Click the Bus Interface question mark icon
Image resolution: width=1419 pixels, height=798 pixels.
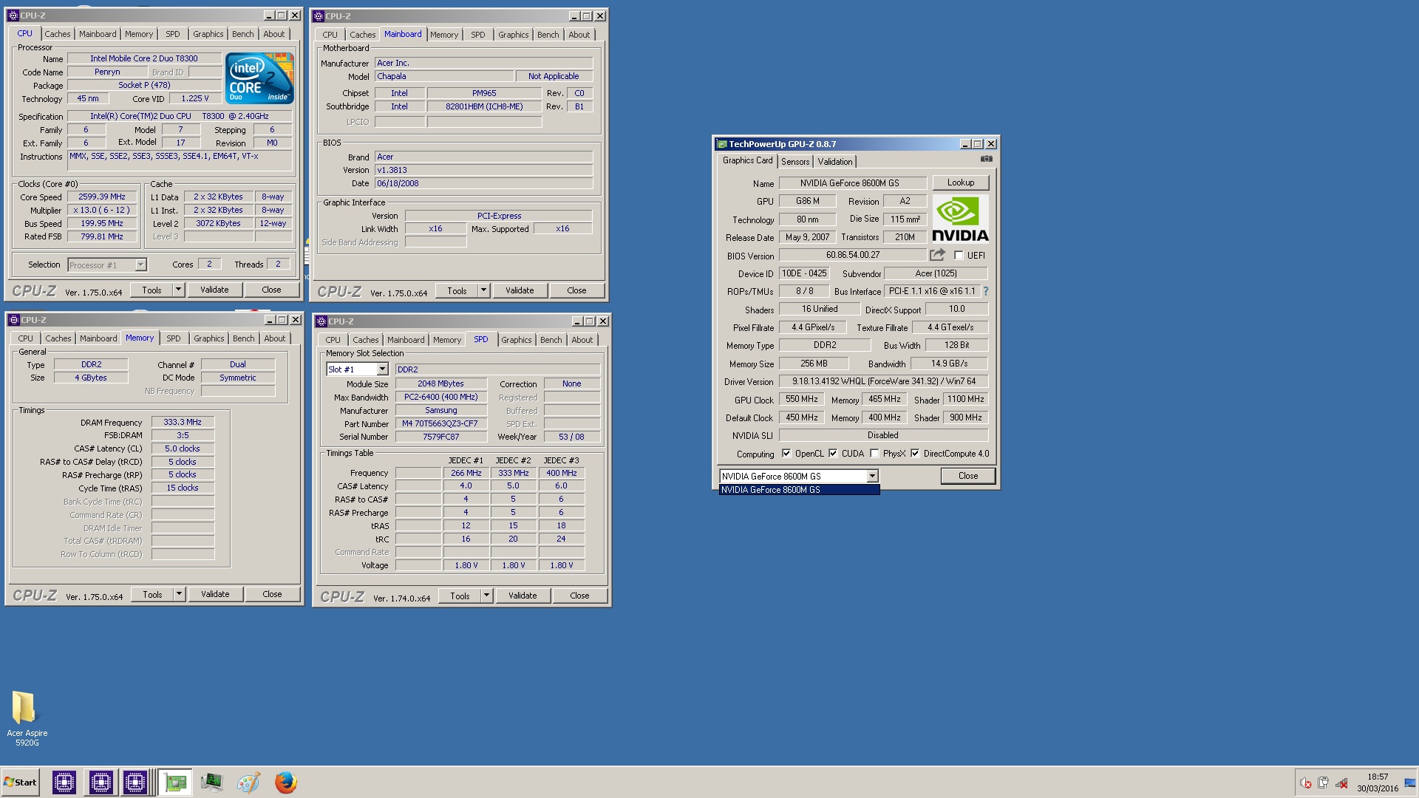[x=985, y=291]
